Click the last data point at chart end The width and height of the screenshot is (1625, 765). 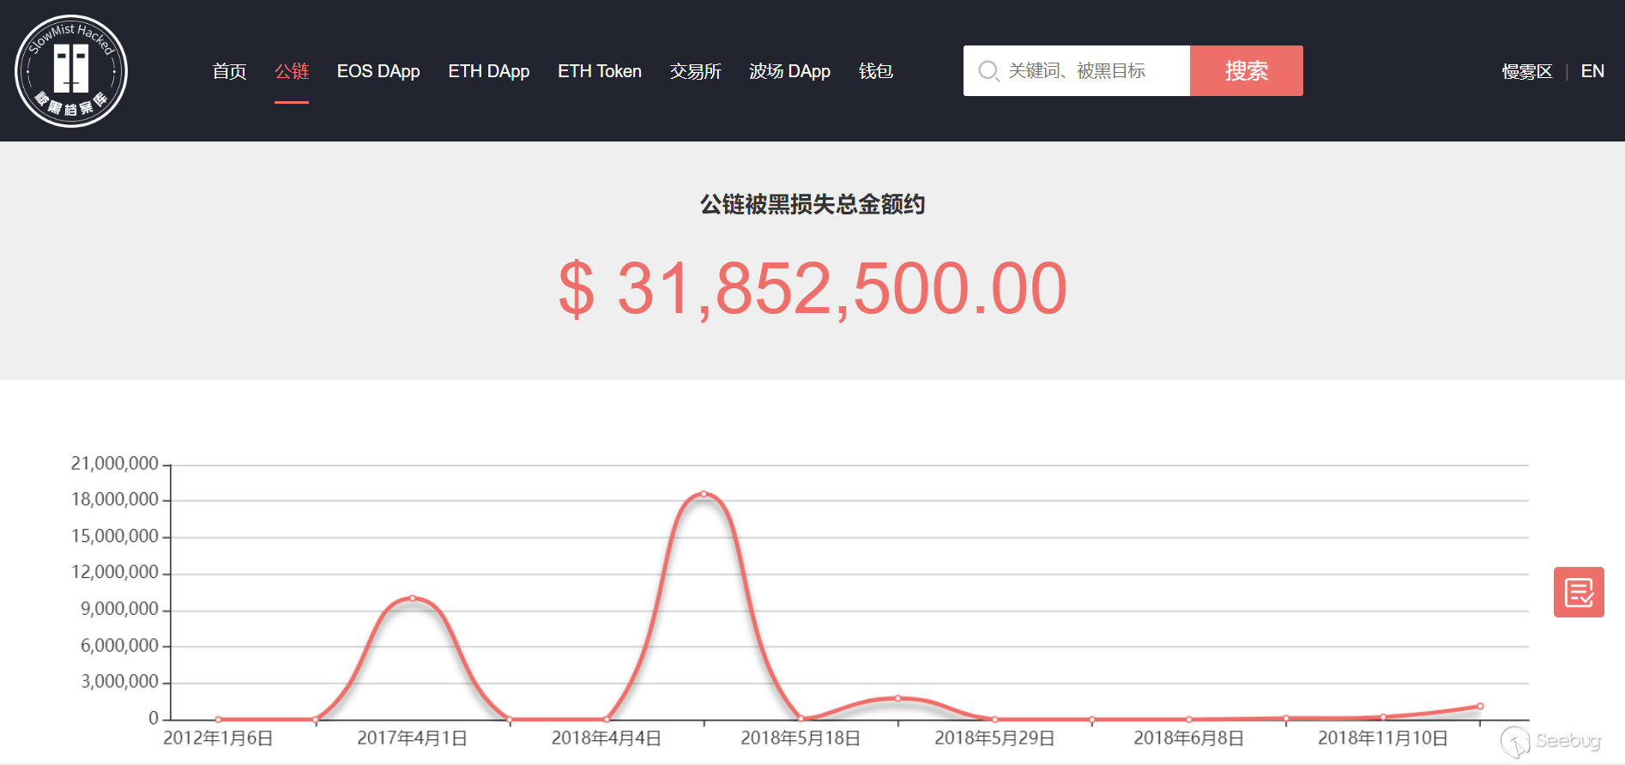point(1480,706)
